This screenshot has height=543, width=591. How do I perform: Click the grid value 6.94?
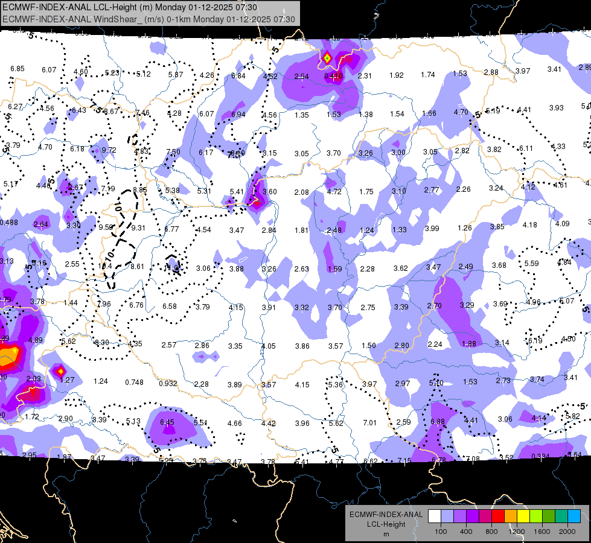[x=238, y=115]
